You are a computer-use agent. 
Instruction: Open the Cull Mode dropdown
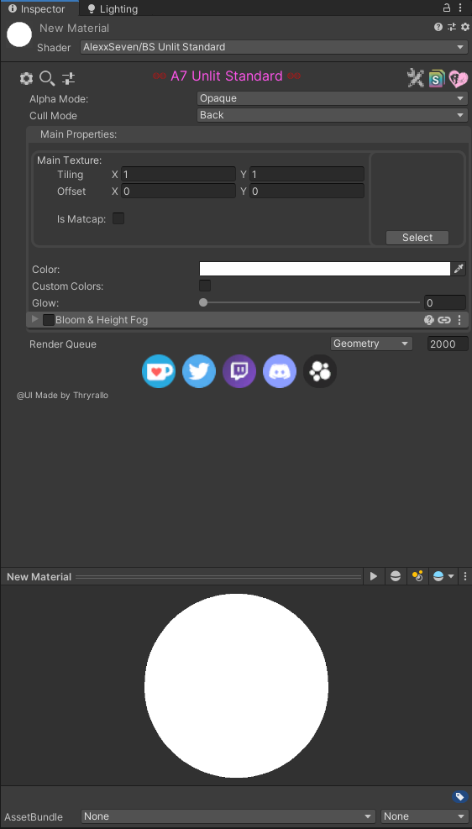[x=333, y=115]
